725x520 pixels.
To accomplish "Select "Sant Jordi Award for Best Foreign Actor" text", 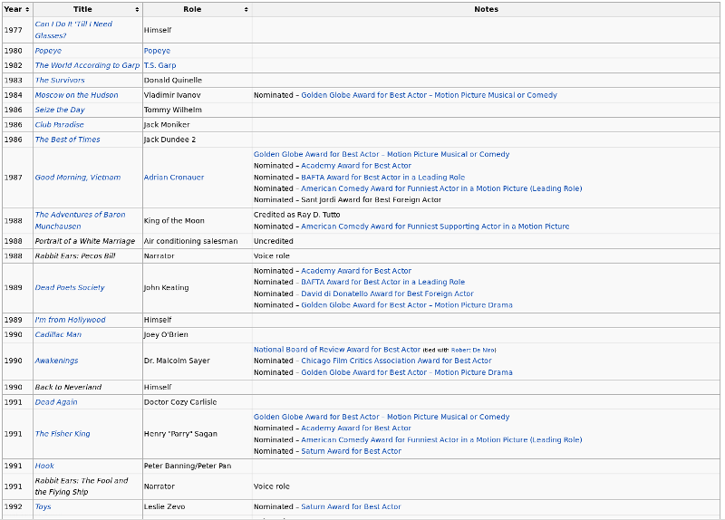I will [x=371, y=200].
